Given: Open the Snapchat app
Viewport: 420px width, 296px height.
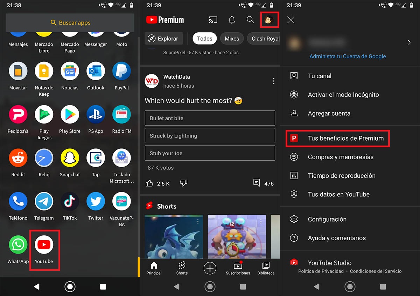Looking at the screenshot, I should [70, 158].
